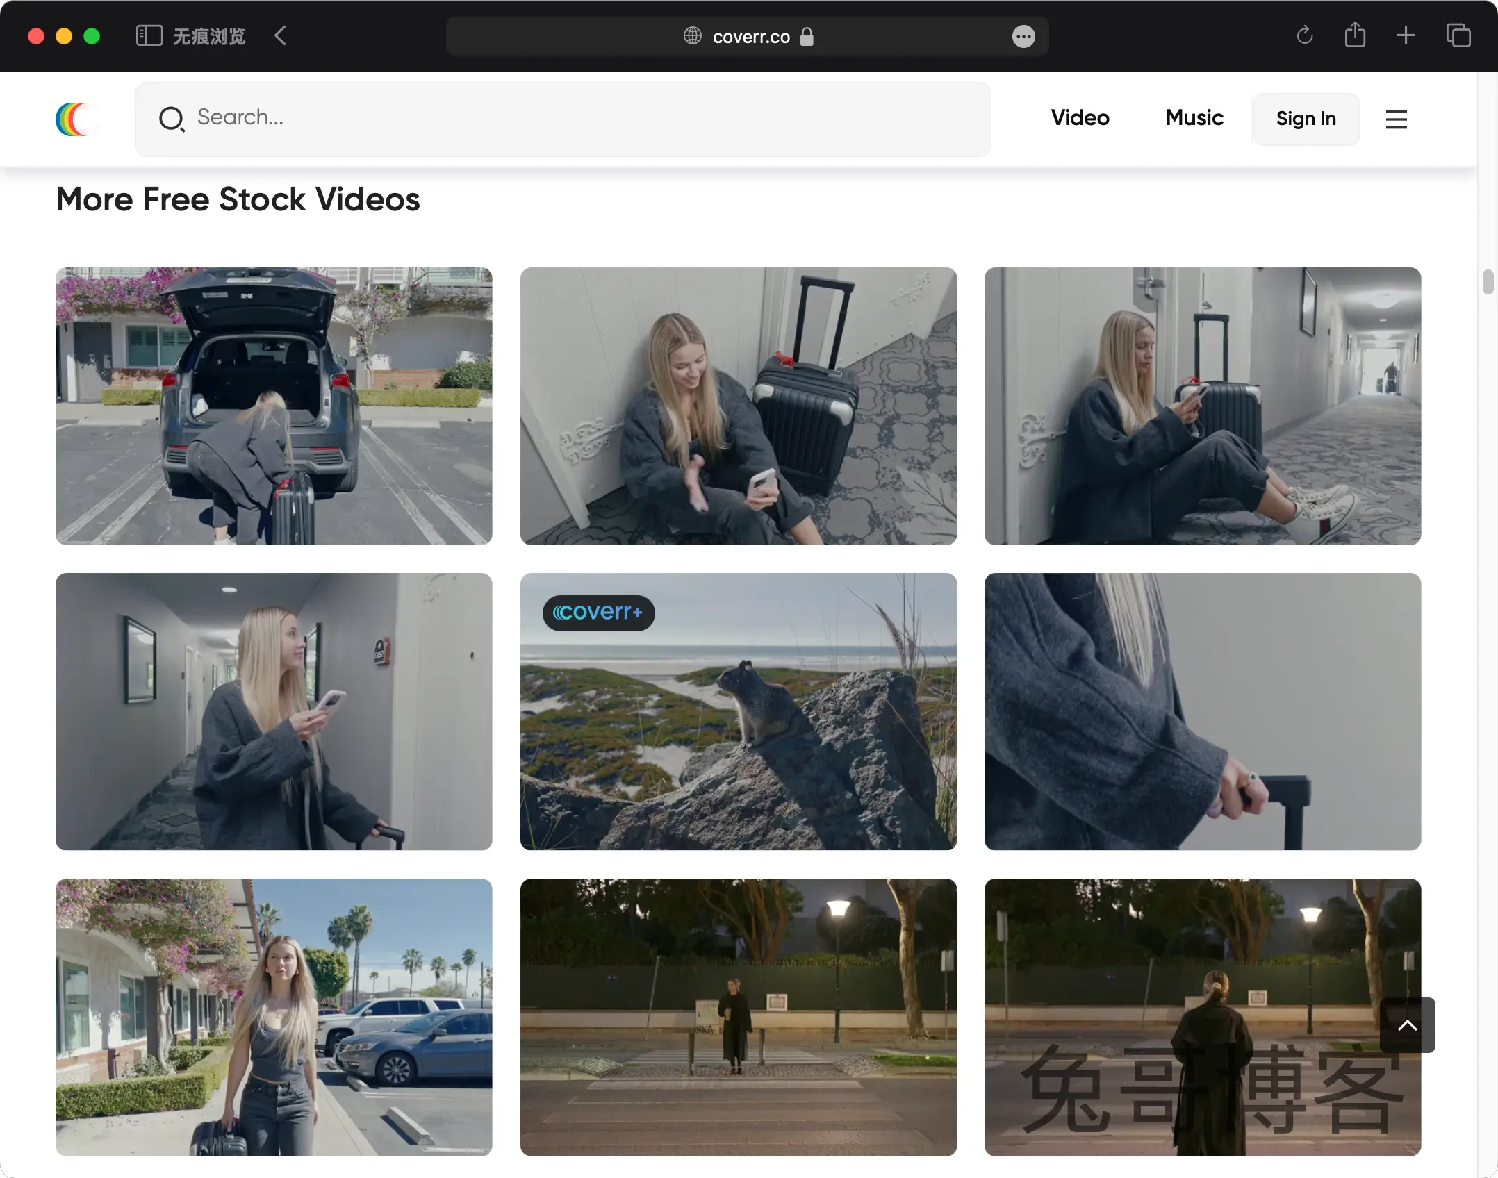Screen dimensions: 1498x1178
Task: Click the coverr+ badge
Action: pos(598,613)
